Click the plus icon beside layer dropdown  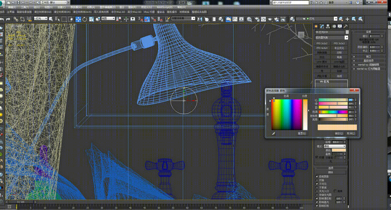[347, 19]
